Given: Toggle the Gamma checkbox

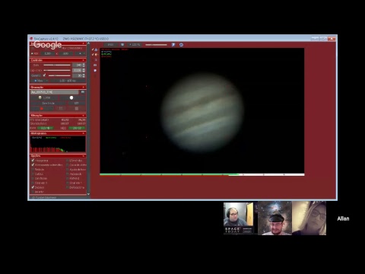Looking at the screenshot, I should (44, 75).
